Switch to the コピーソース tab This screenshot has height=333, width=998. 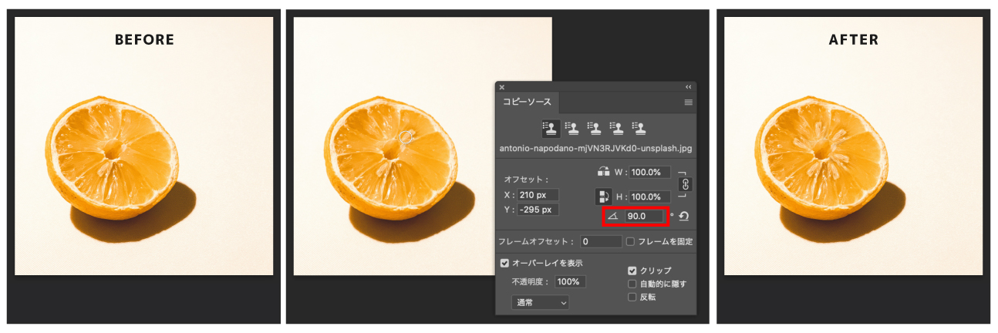527,102
